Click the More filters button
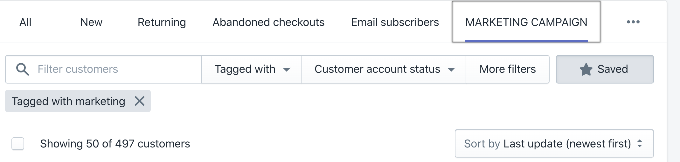The image size is (680, 162). tap(508, 69)
